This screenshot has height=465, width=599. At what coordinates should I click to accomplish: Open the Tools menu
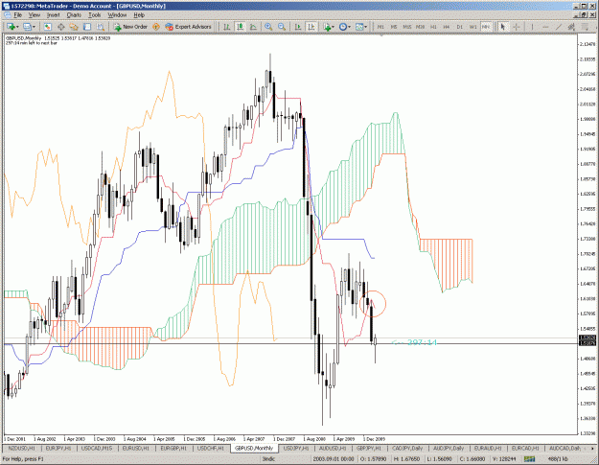pos(94,15)
